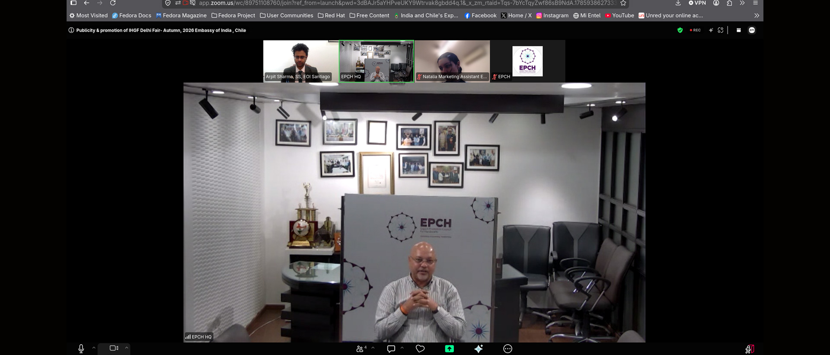This screenshot has width=830, height=355.
Task: Open Zoom account avatar in top bar
Action: pyautogui.click(x=752, y=30)
